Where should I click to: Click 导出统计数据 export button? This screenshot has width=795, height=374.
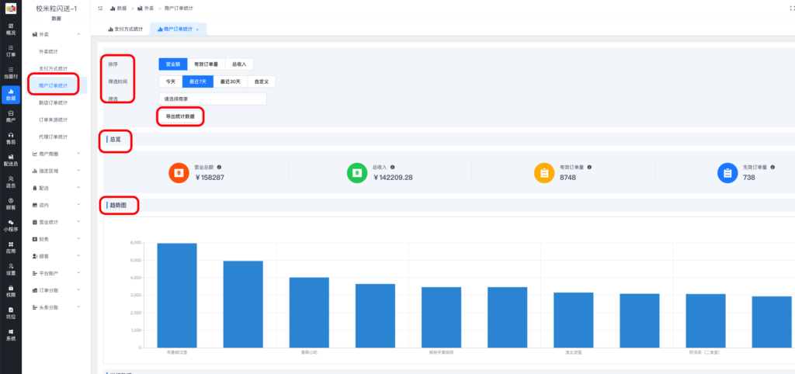[x=180, y=117]
